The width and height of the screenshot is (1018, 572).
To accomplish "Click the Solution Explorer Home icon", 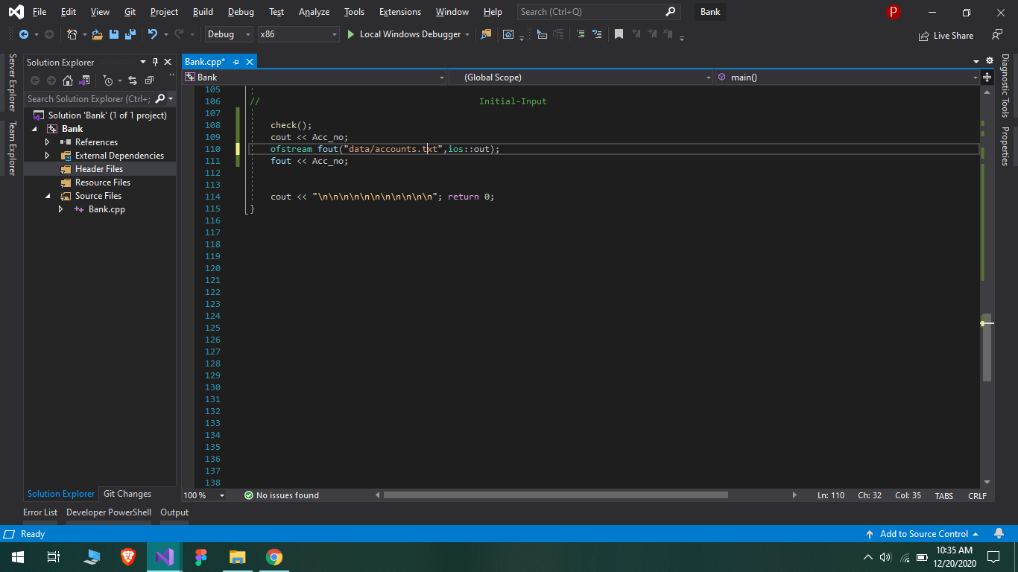I will [x=68, y=80].
